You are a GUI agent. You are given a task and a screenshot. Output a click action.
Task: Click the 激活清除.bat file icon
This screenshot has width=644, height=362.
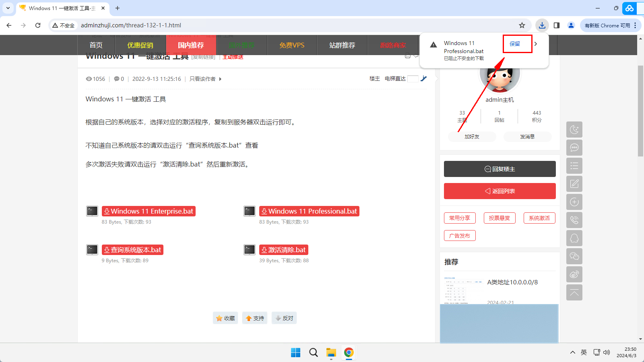pos(250,250)
